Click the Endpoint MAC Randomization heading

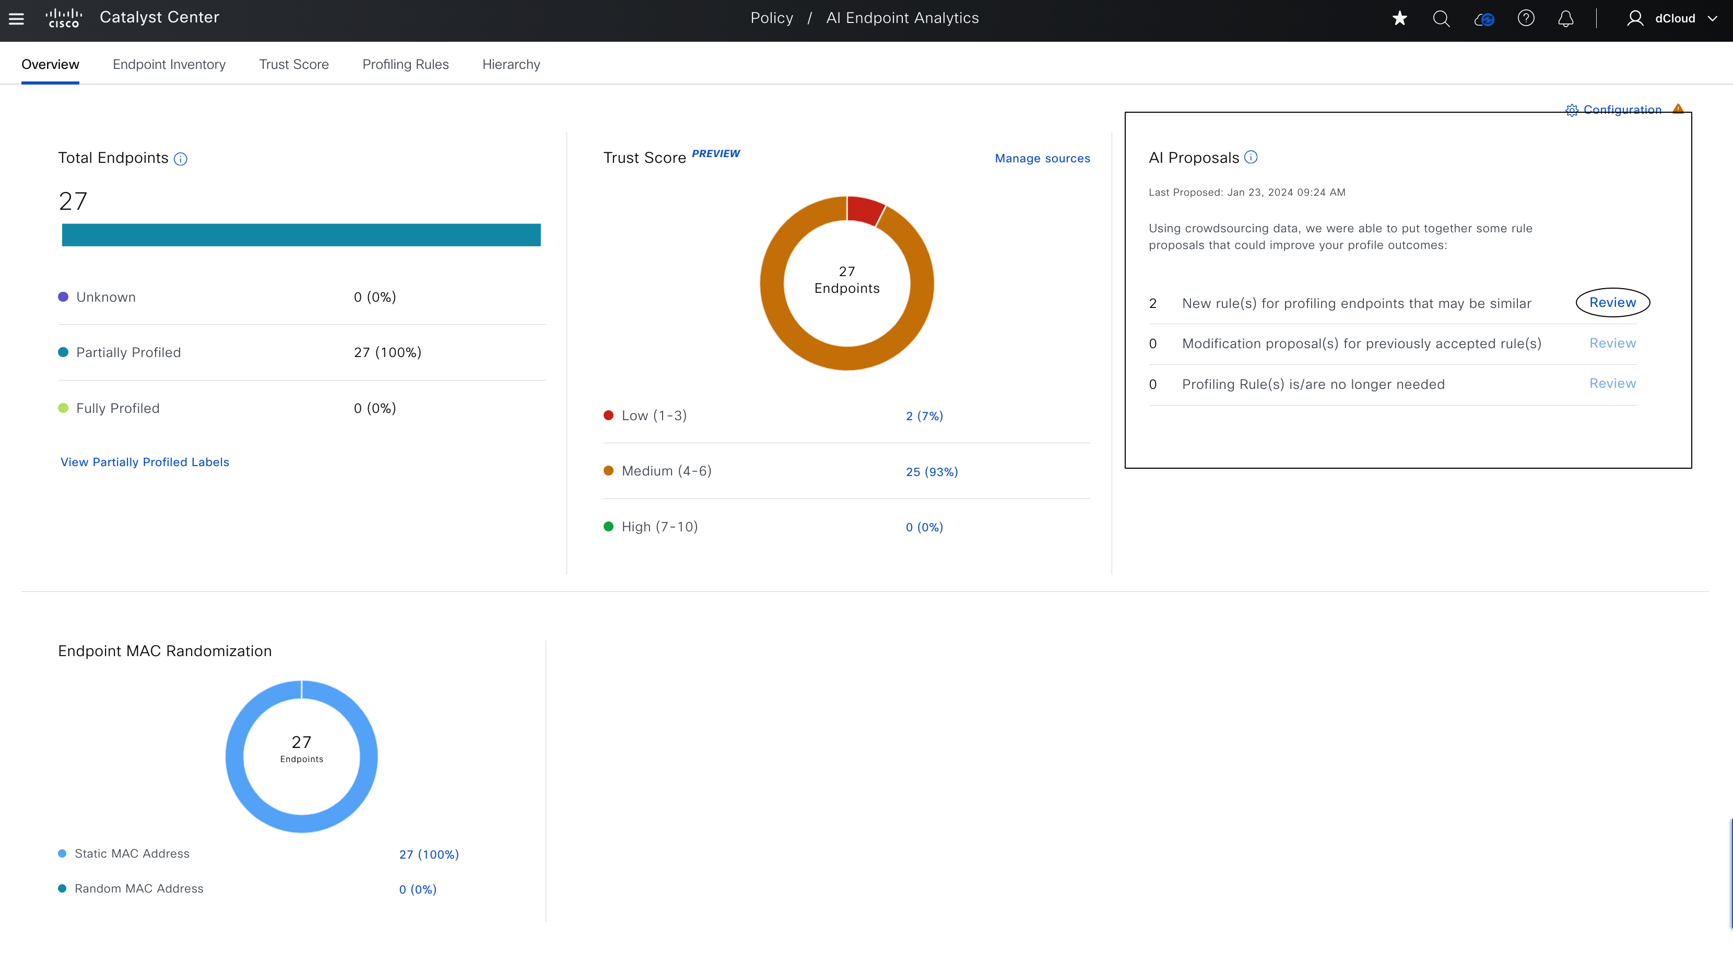(165, 651)
